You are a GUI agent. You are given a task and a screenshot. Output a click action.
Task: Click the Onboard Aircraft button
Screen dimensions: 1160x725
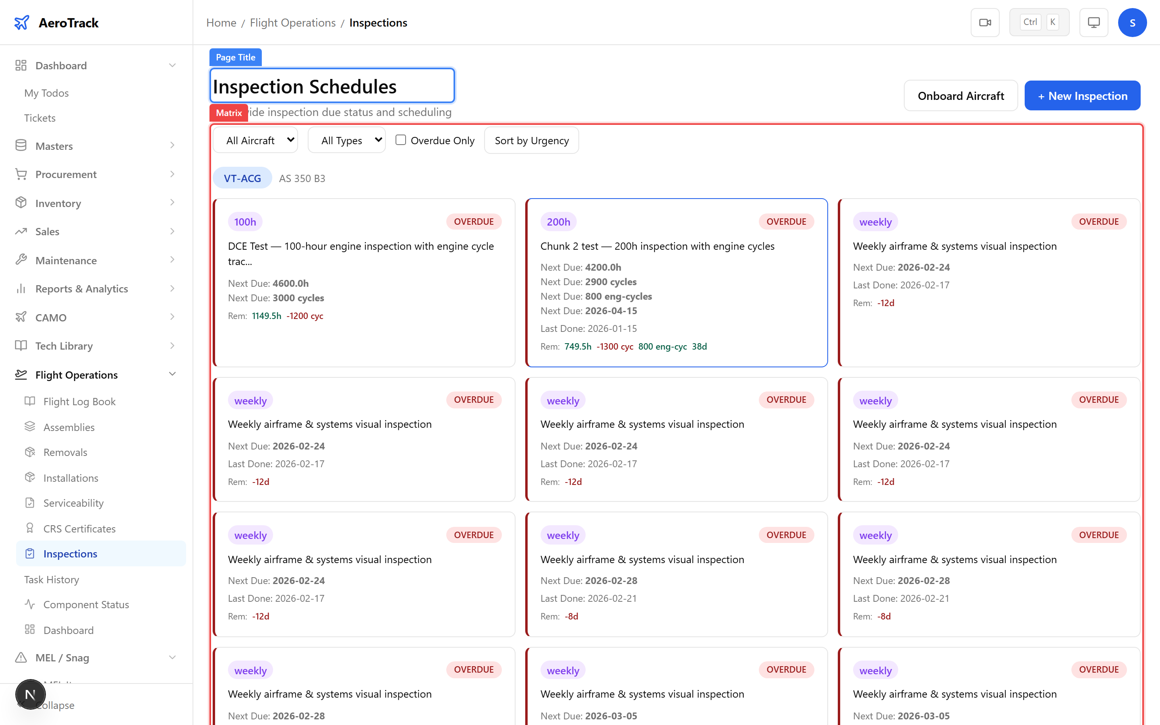960,96
